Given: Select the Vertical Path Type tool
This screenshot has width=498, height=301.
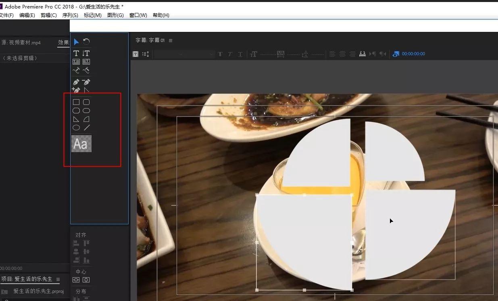Looking at the screenshot, I should click(86, 70).
